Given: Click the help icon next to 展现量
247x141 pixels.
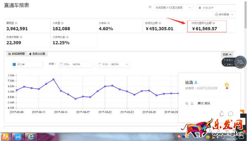Looking at the screenshot, I should click(17, 23).
